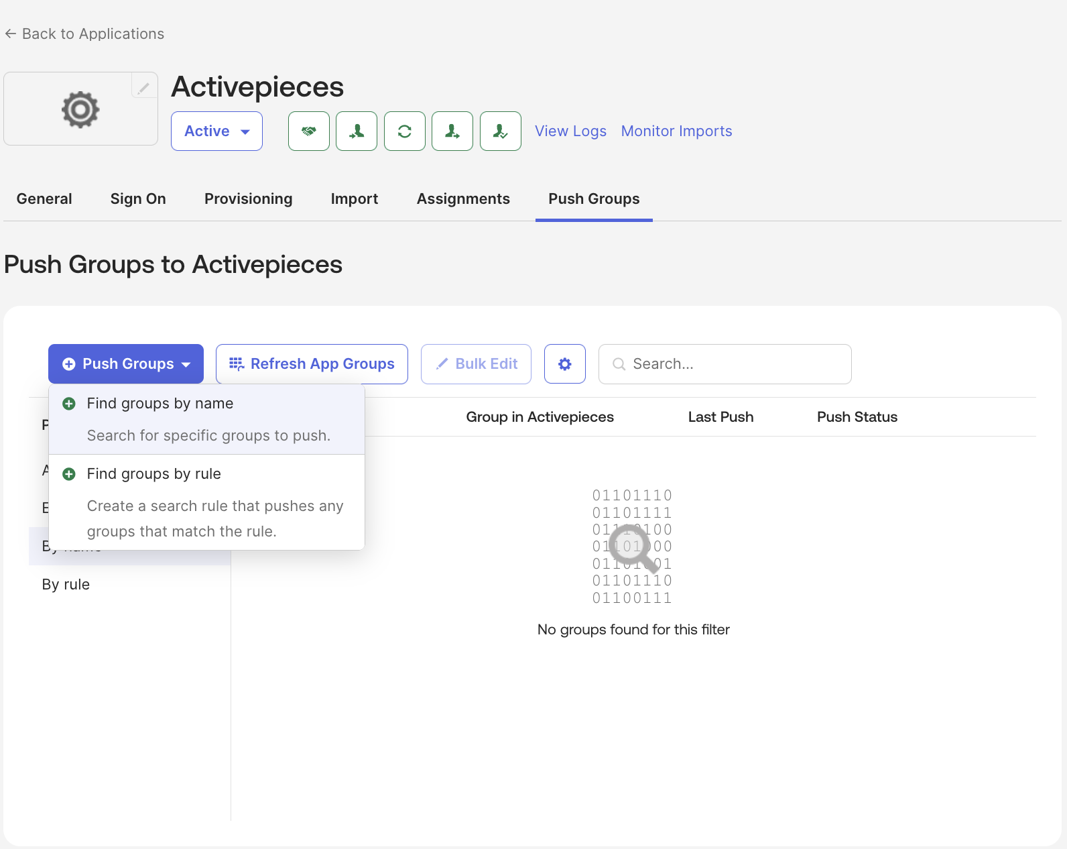
Task: Click the push users arrow icon button
Action: click(x=452, y=131)
